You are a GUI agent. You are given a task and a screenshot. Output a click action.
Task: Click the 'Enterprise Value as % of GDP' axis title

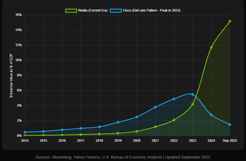click(x=11, y=75)
